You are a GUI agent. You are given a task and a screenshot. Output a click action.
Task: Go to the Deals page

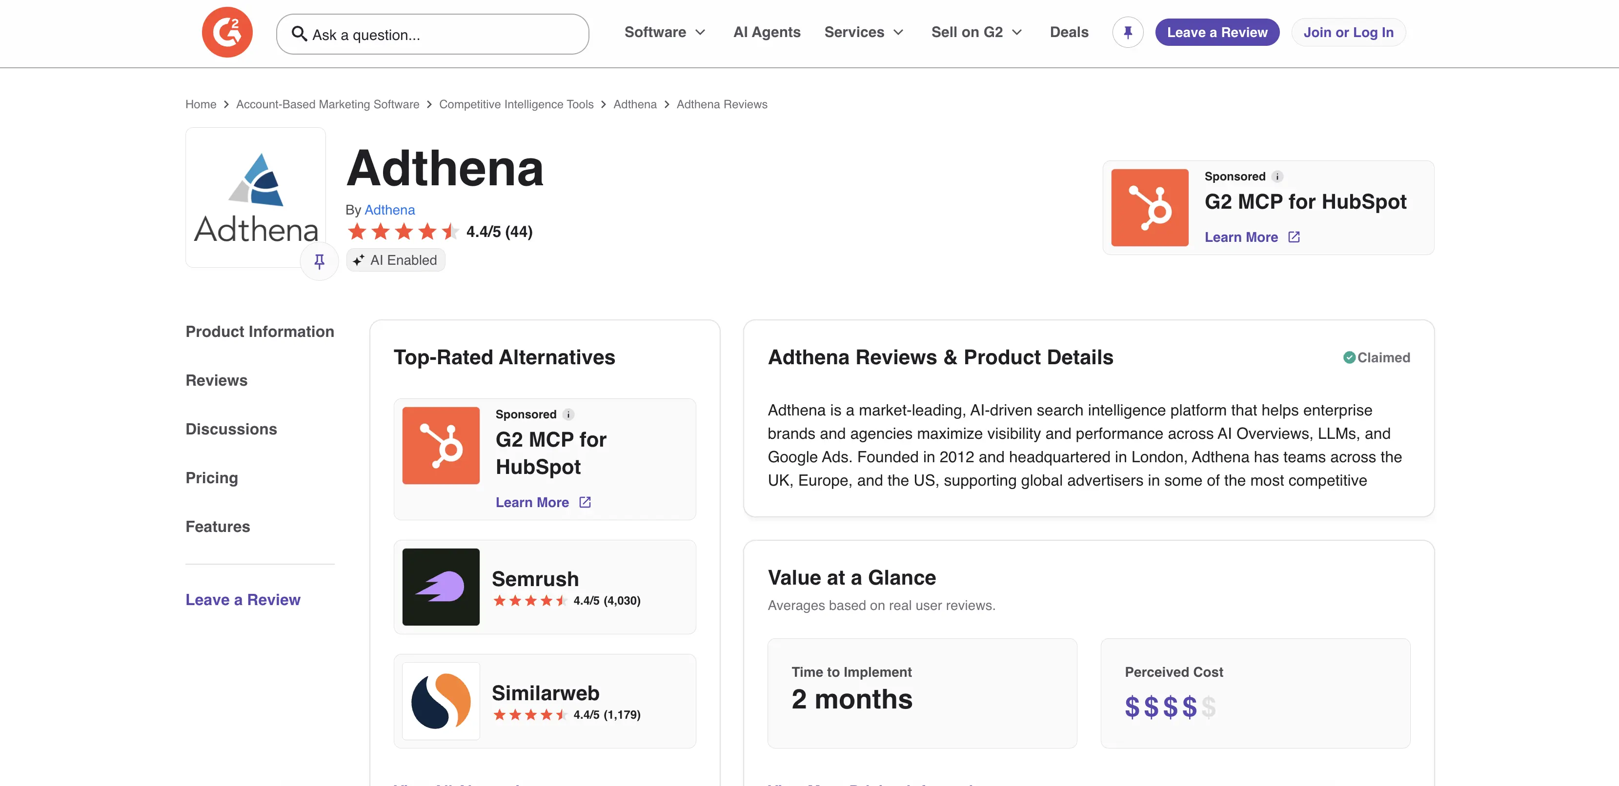1069,32
